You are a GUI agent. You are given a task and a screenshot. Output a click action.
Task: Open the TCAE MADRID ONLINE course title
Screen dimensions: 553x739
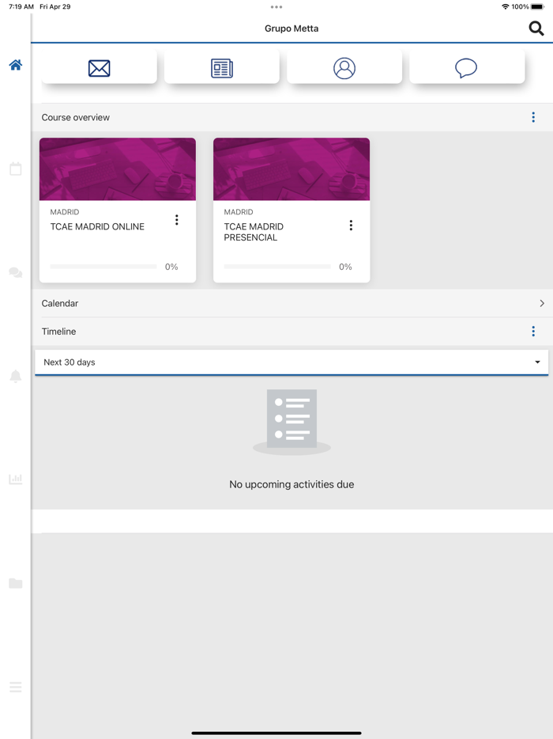tap(97, 227)
